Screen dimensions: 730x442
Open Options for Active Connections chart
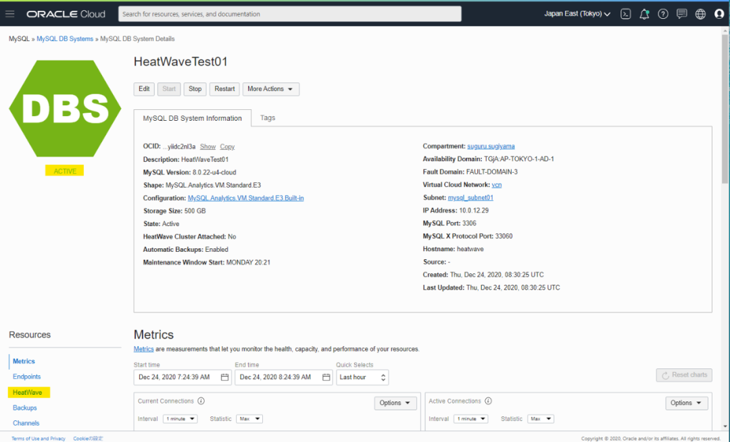[686, 403]
